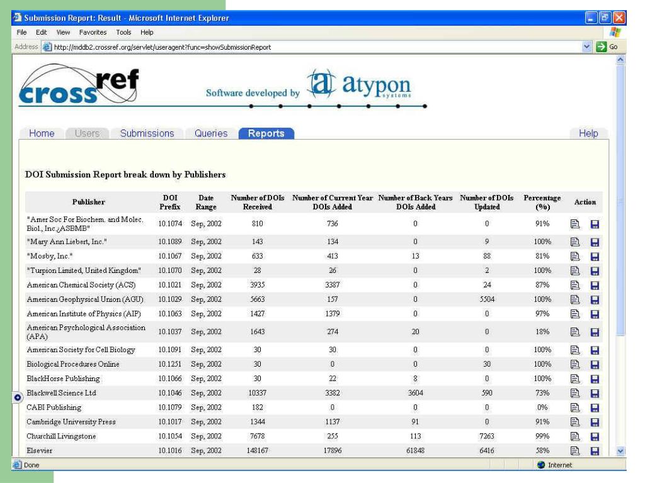The height and width of the screenshot is (483, 645).
Task: Save report for Turpion Limited row
Action: tap(595, 271)
